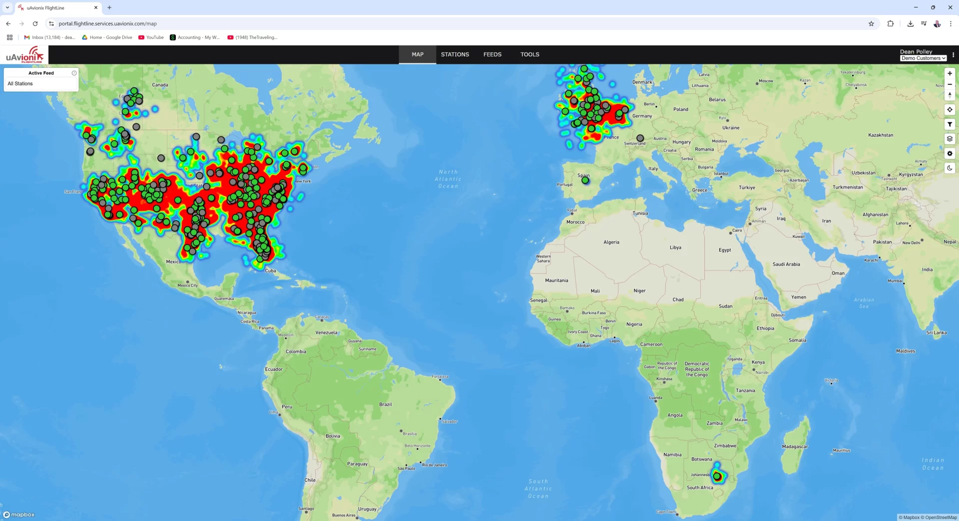Open the Chrome apps grid shortcut
959x521 pixels.
coord(9,37)
